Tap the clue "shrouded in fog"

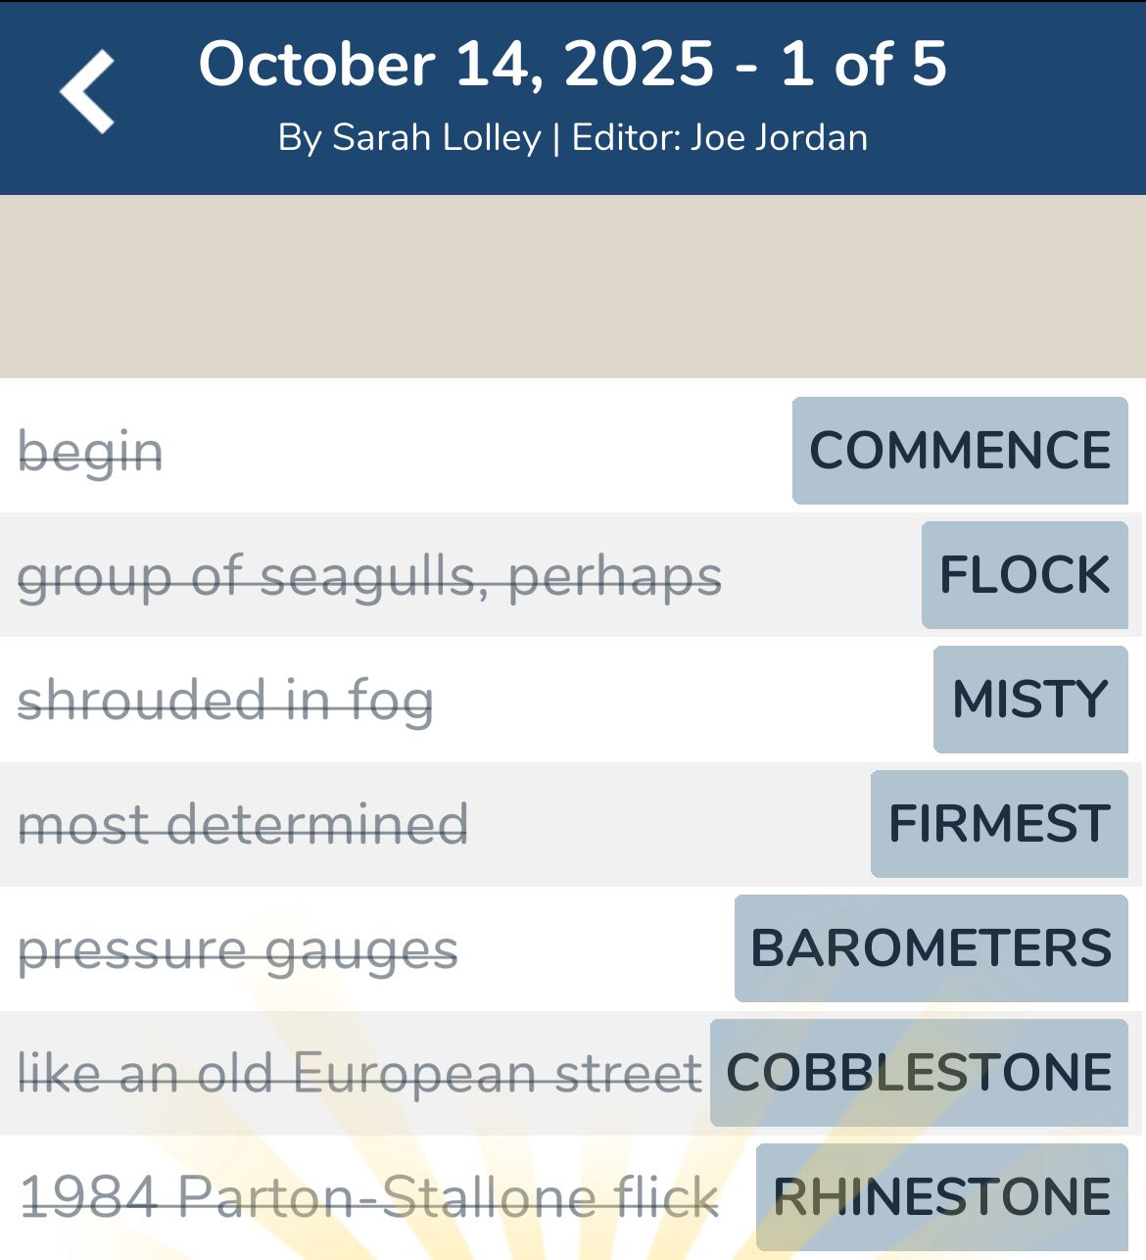pos(225,701)
